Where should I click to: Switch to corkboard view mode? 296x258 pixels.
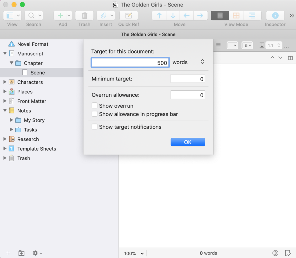click(x=236, y=16)
